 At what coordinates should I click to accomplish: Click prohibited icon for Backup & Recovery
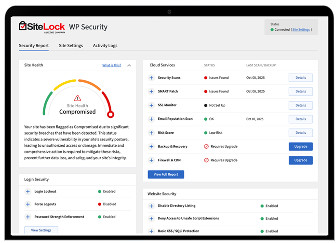pyautogui.click(x=206, y=147)
